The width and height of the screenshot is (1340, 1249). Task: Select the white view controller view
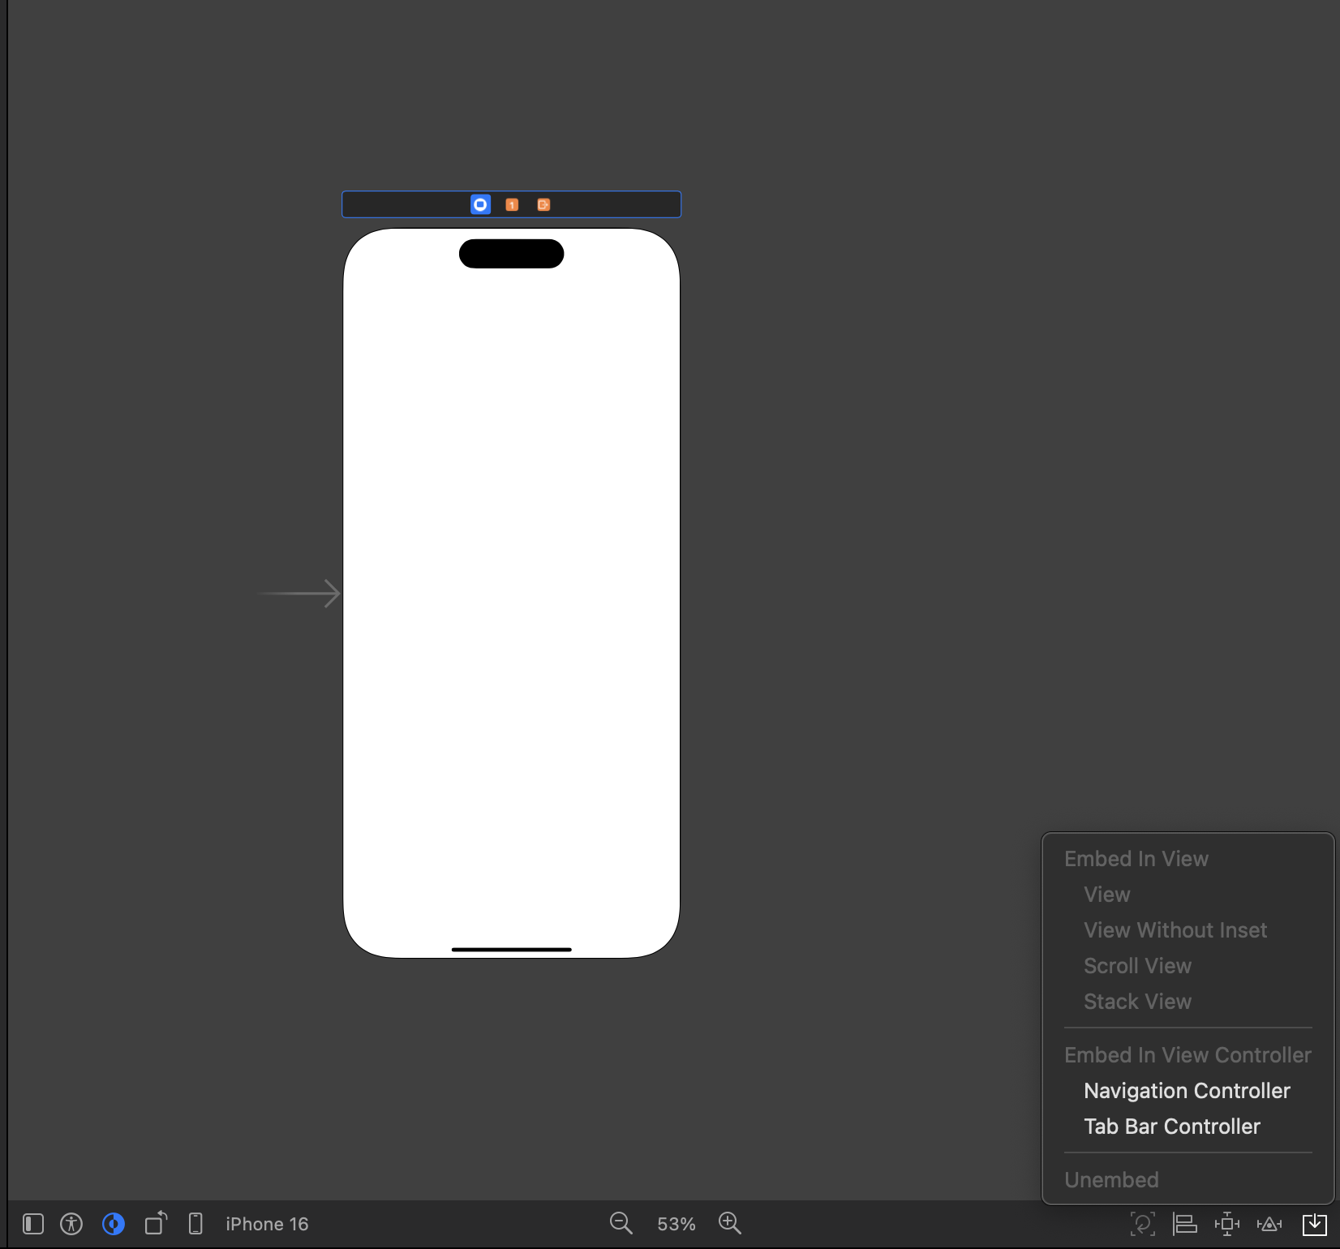tap(511, 592)
